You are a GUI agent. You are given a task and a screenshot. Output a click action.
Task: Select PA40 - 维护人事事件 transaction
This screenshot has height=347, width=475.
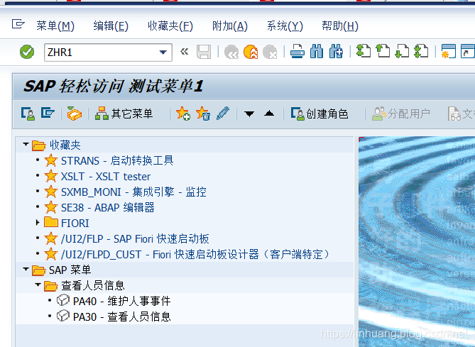pos(122,302)
